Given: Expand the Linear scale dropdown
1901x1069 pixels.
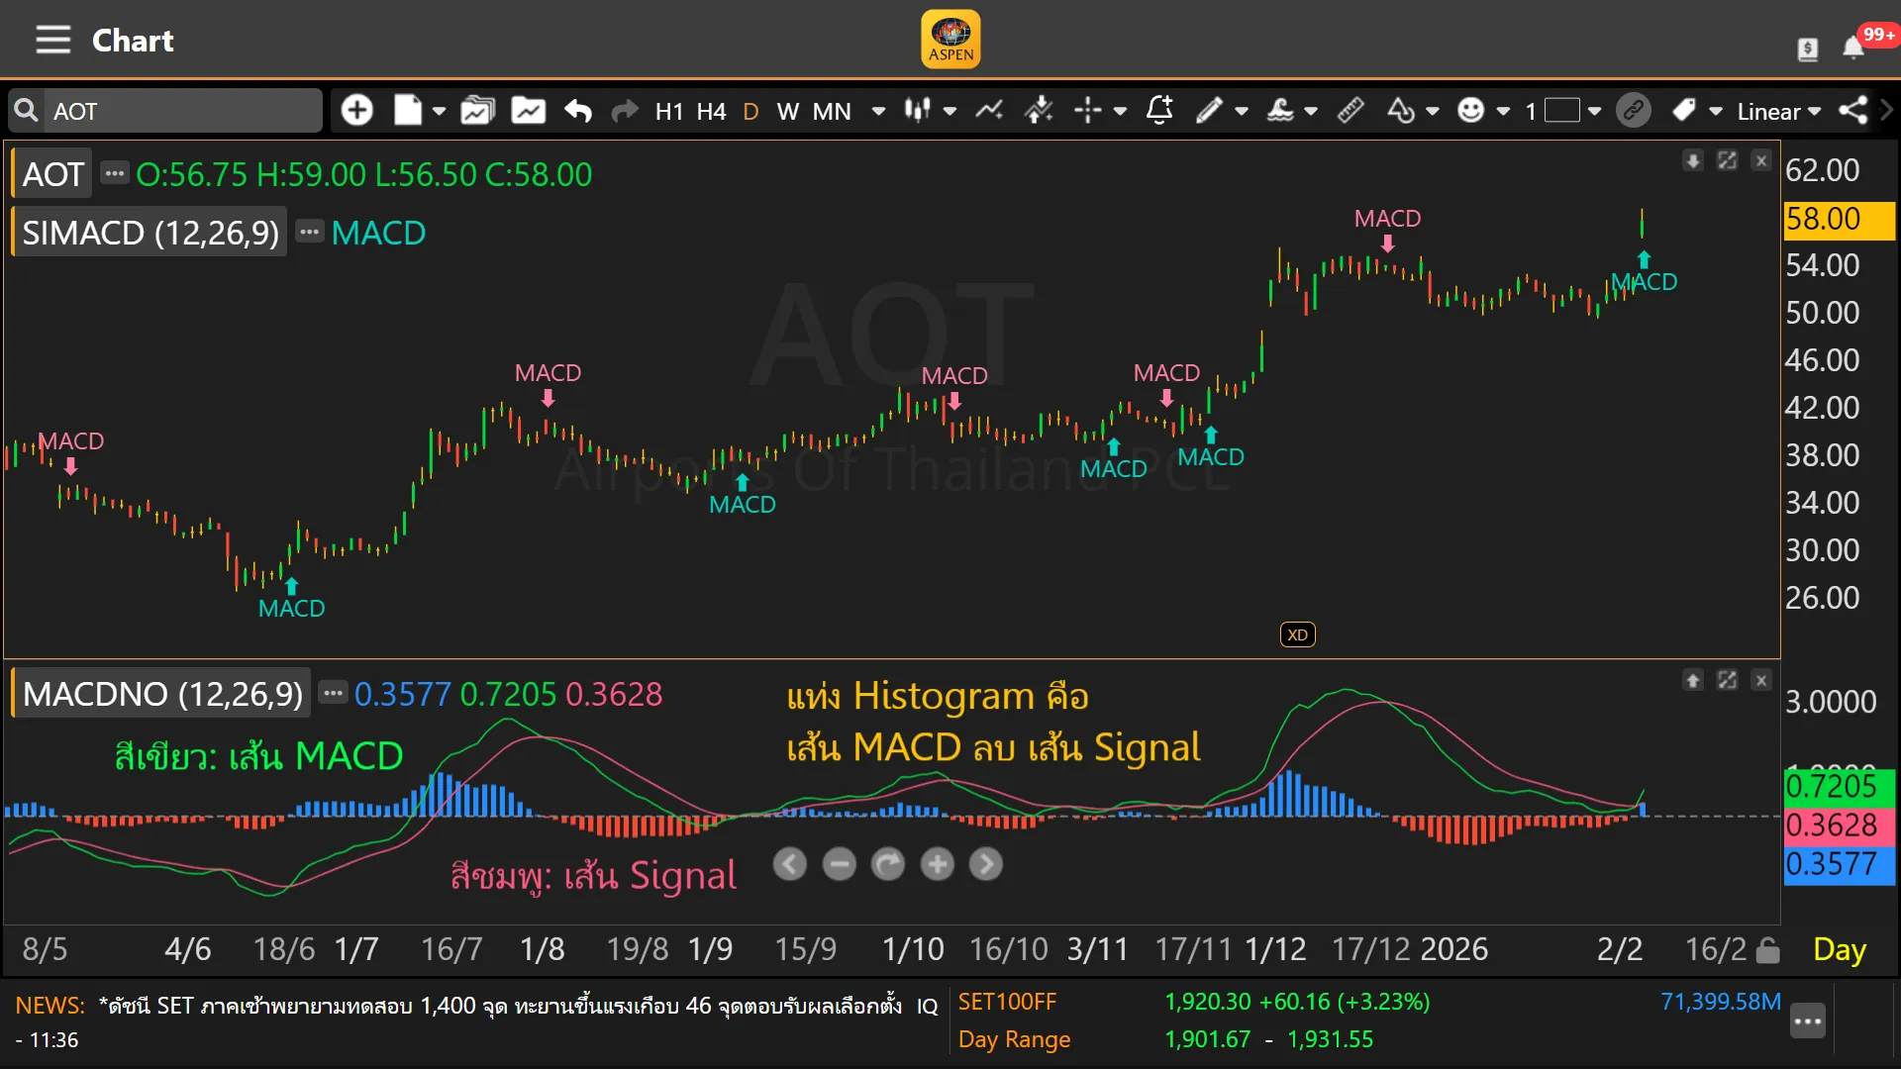Looking at the screenshot, I should pos(1778,111).
